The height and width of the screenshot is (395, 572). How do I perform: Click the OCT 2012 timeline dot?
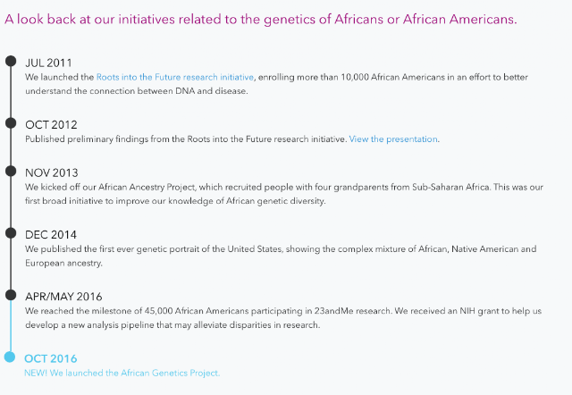tap(11, 123)
